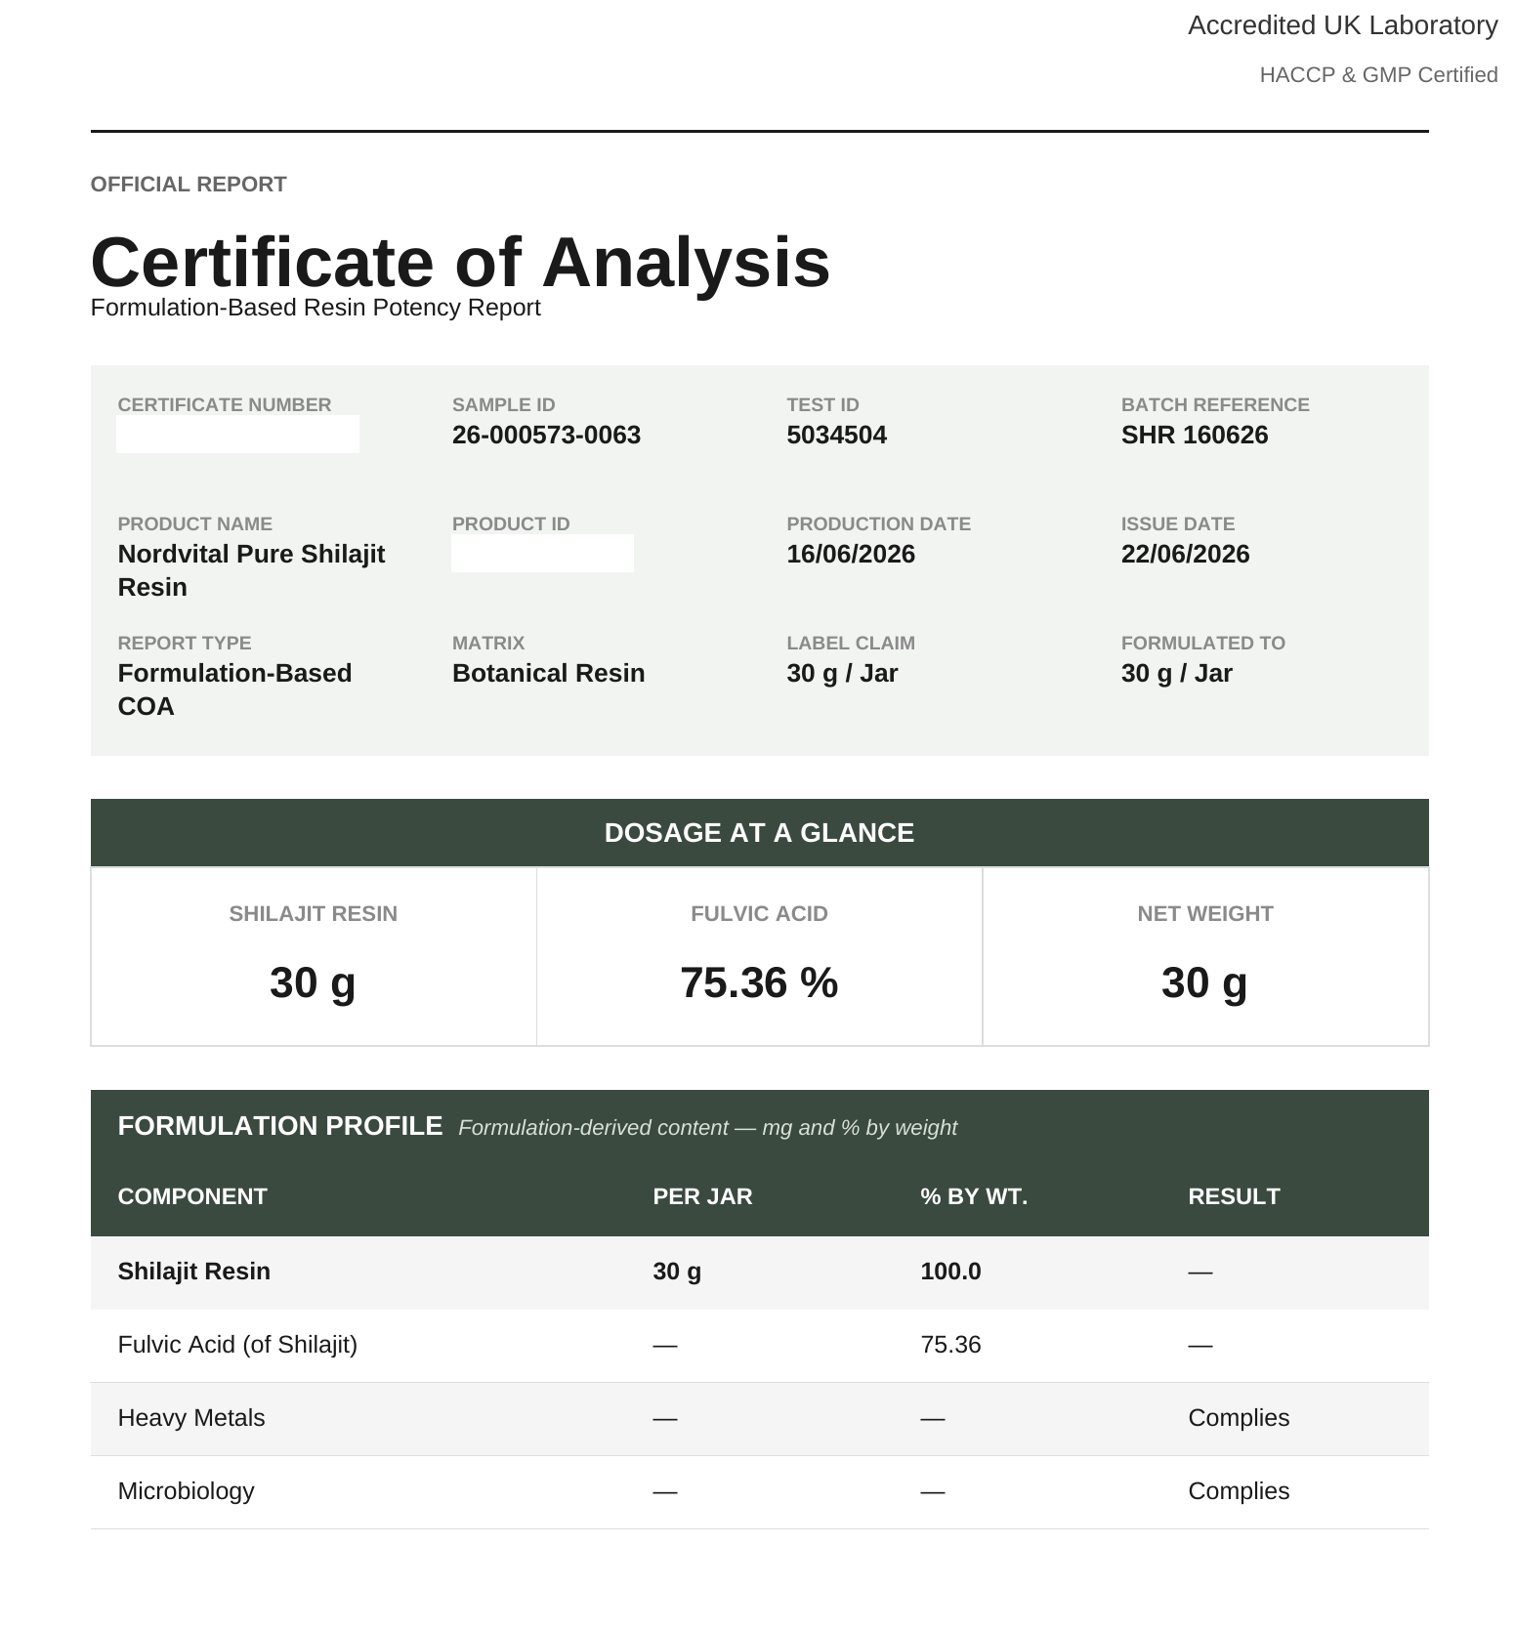Select Production Date 16/06/2026
This screenshot has height=1628, width=1515.
pos(851,555)
